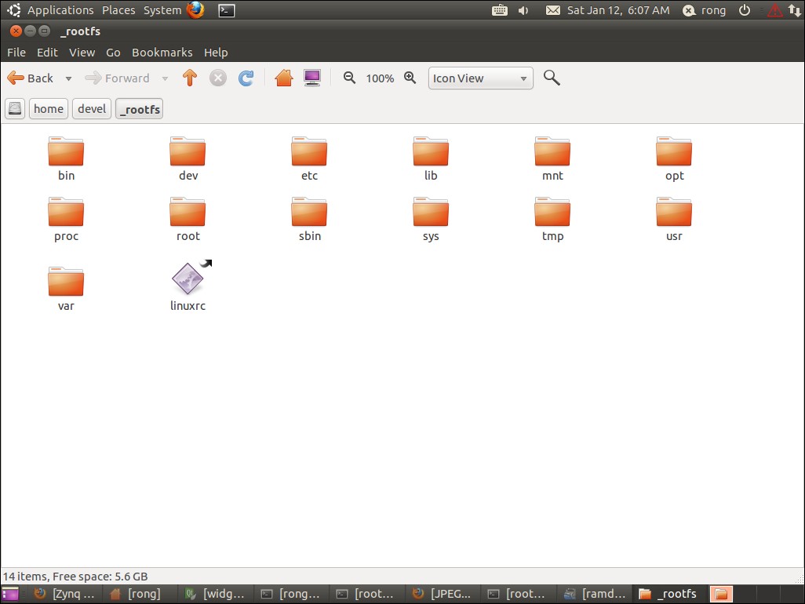Open the lib folder
The width and height of the screenshot is (805, 604).
(x=431, y=158)
